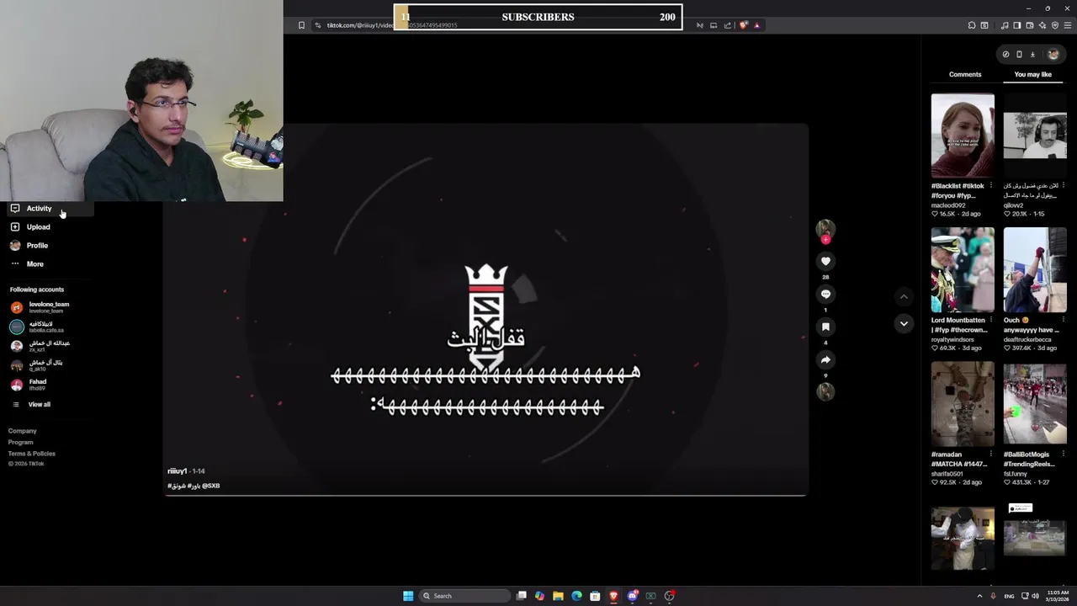Open the #Blacklist #tiktok video thumbnail
Image resolution: width=1077 pixels, height=606 pixels.
click(x=963, y=136)
